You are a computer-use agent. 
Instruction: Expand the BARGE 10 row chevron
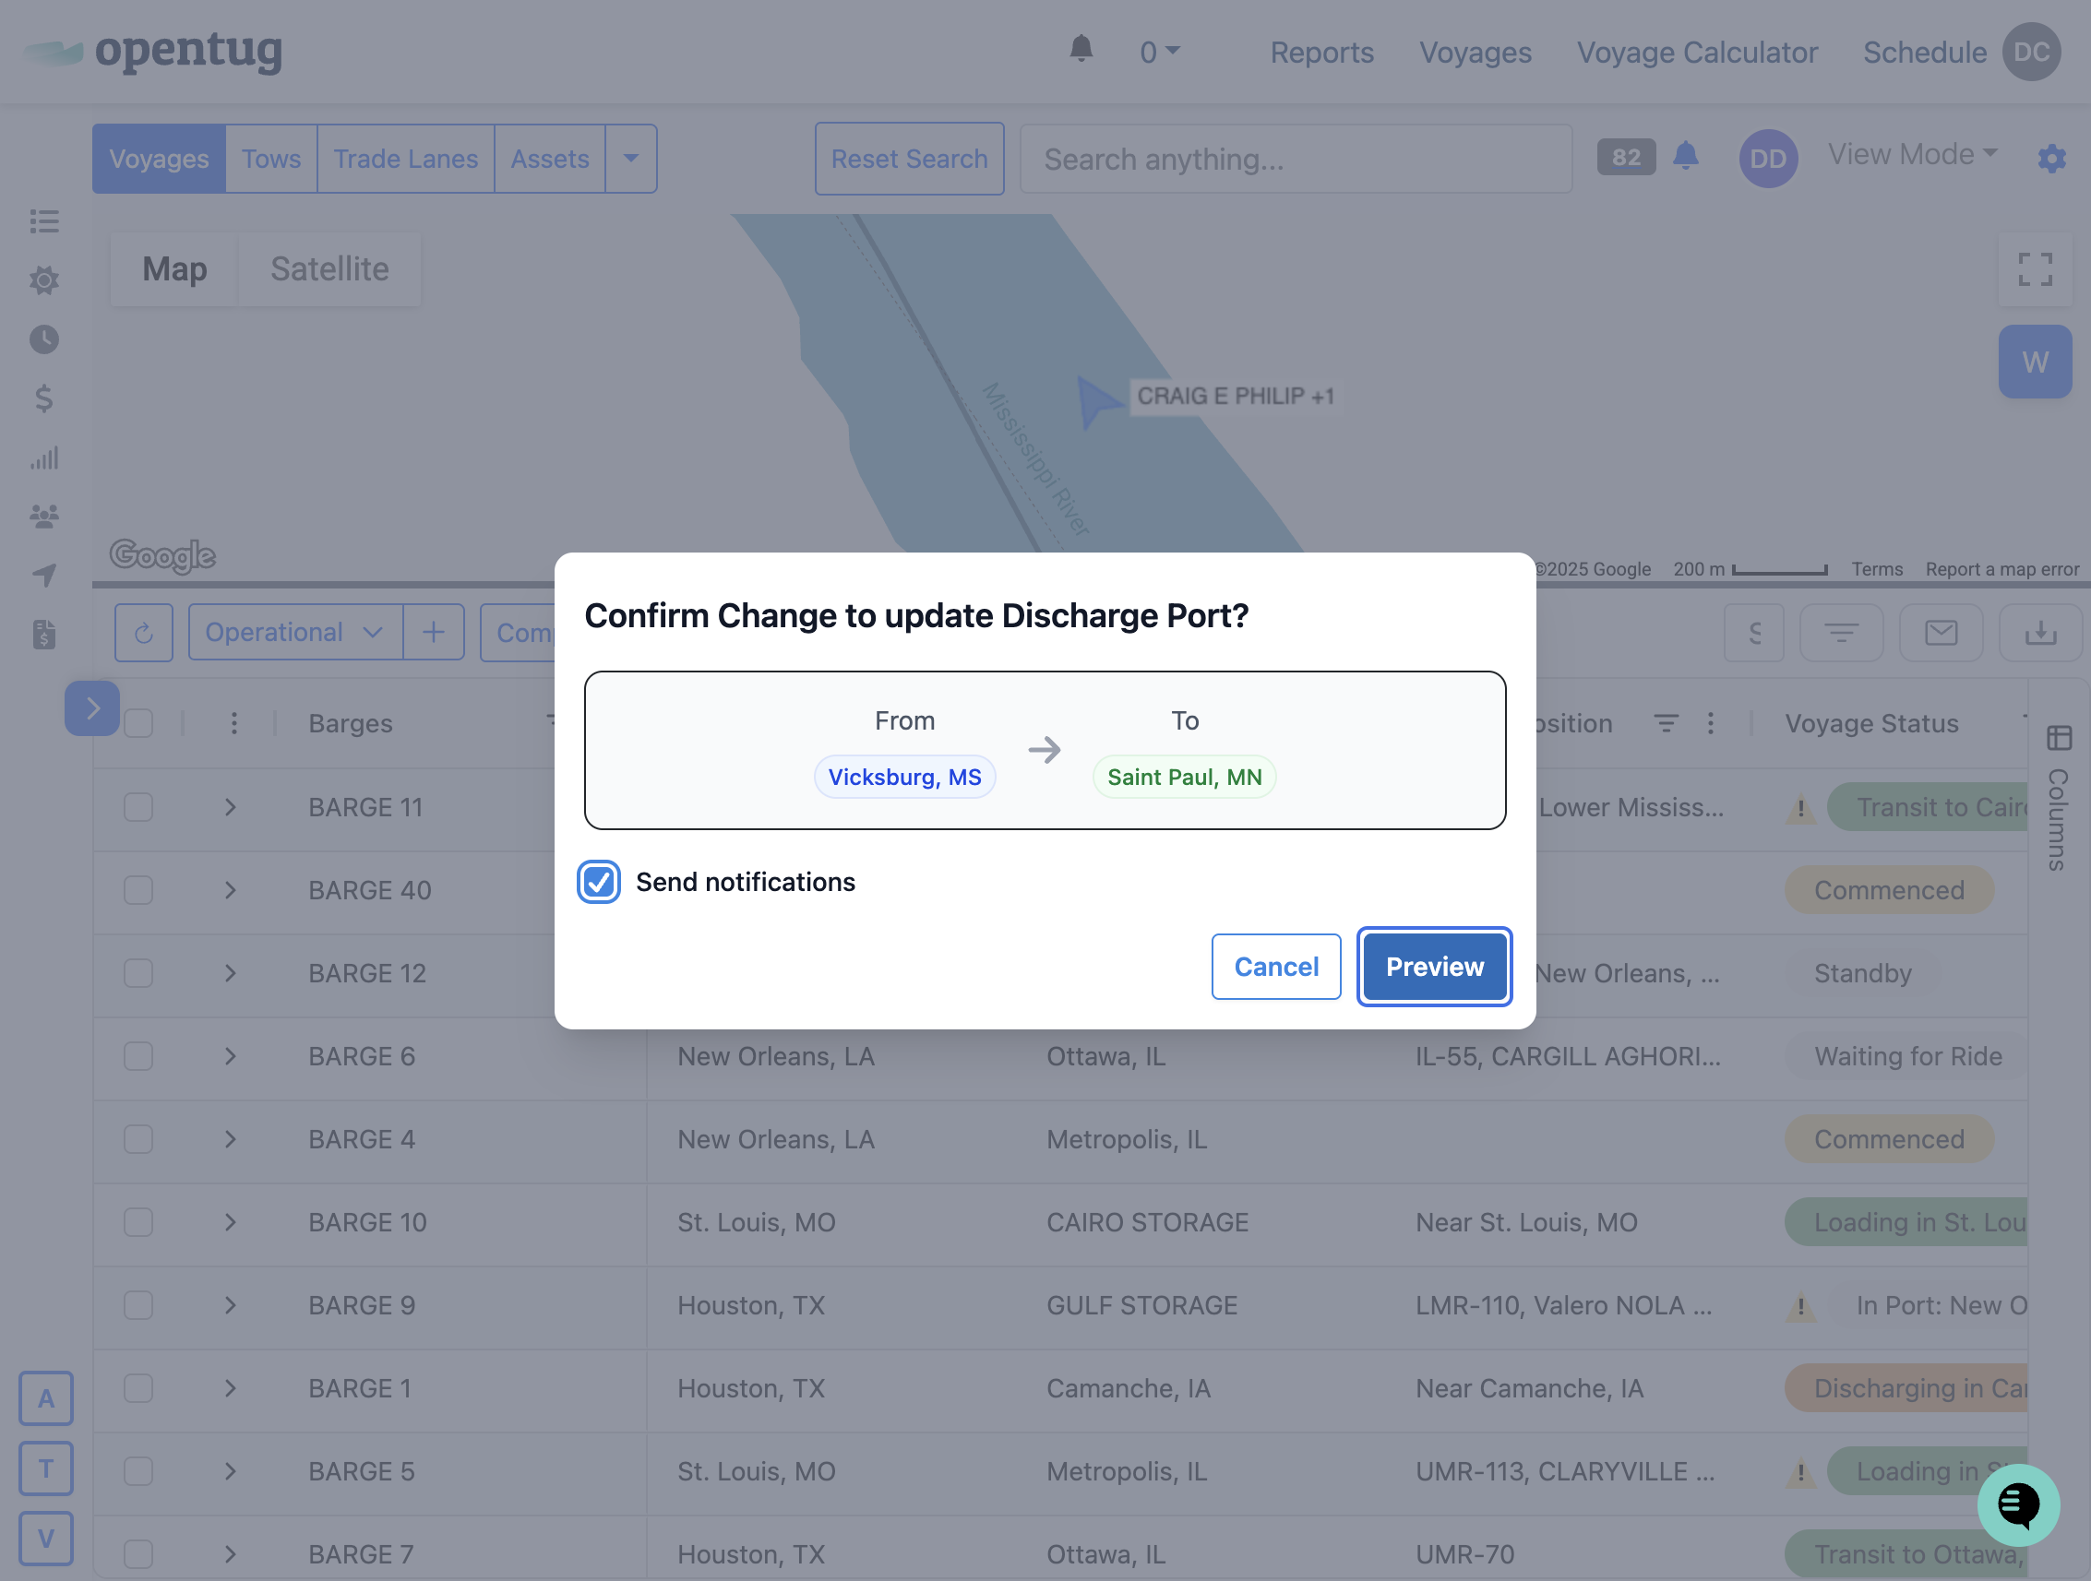pos(231,1222)
